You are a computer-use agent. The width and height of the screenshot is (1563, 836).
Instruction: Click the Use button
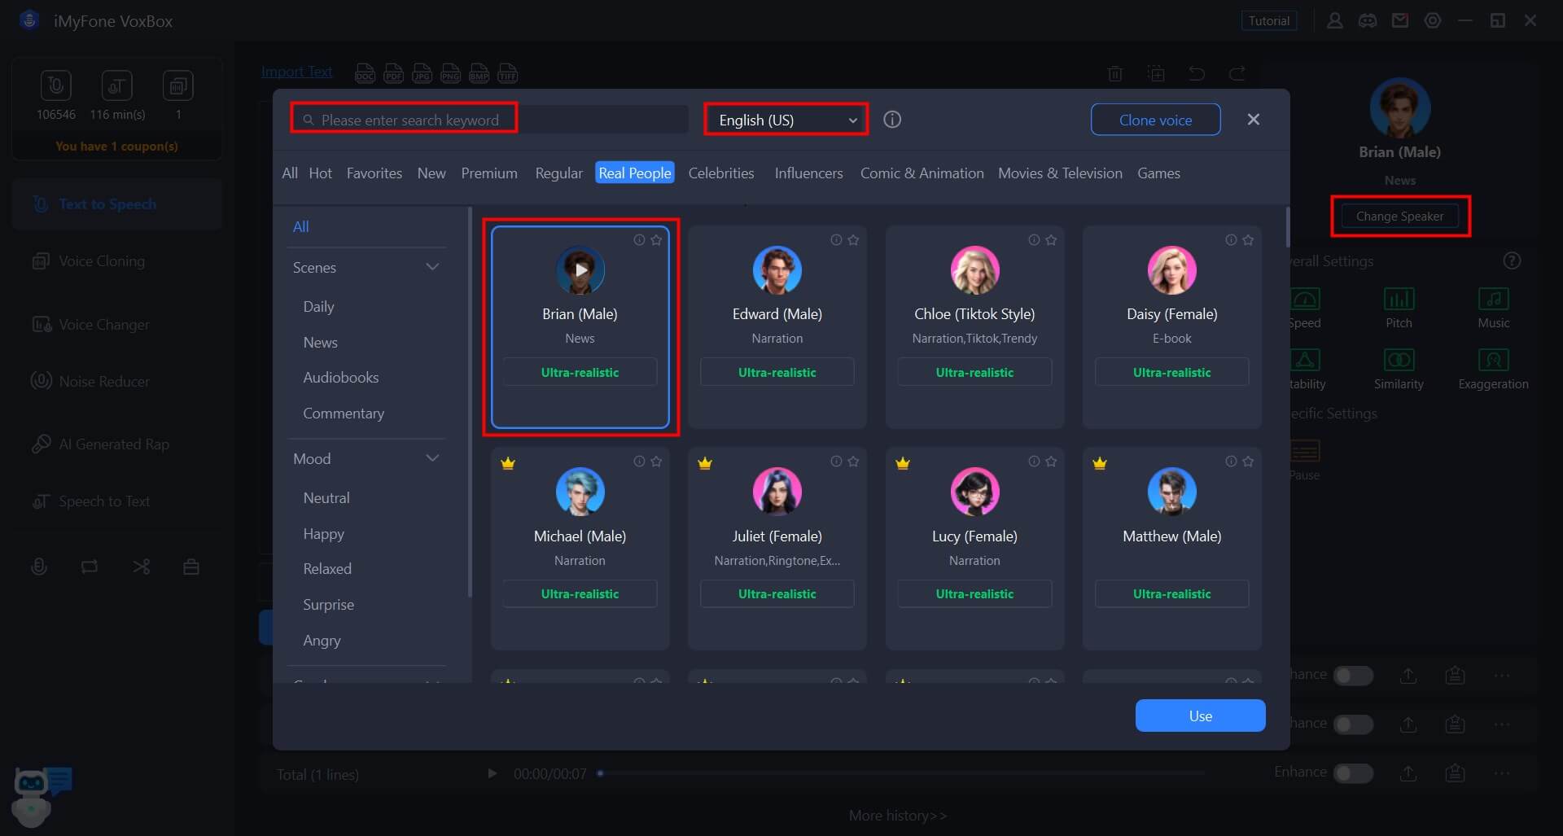(x=1200, y=716)
